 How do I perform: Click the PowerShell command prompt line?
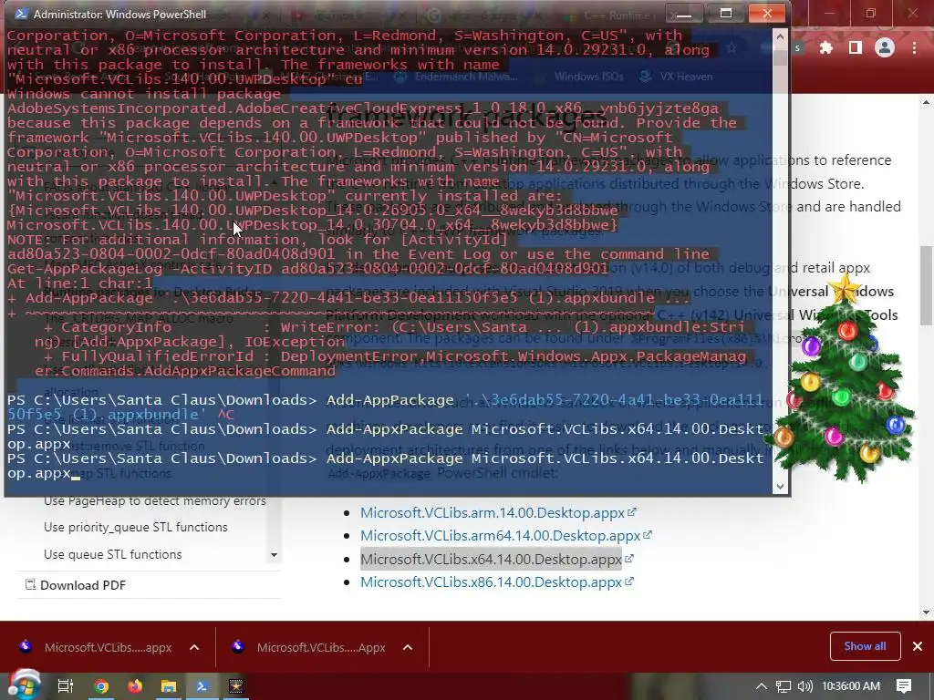[x=386, y=466]
